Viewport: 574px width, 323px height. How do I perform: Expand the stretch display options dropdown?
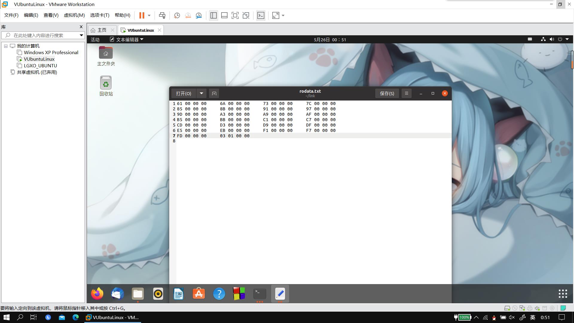tap(283, 15)
